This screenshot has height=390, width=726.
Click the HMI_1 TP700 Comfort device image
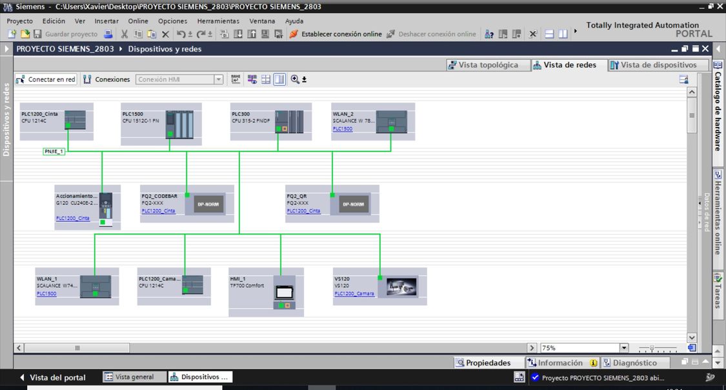(x=284, y=291)
